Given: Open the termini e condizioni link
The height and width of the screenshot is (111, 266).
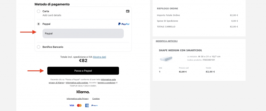Looking at the screenshot, I should pos(107,83).
